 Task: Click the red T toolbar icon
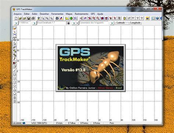point(115,18)
